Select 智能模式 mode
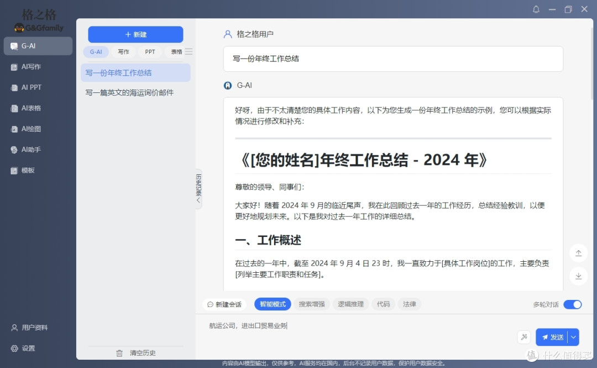597x368 pixels. 273,304
